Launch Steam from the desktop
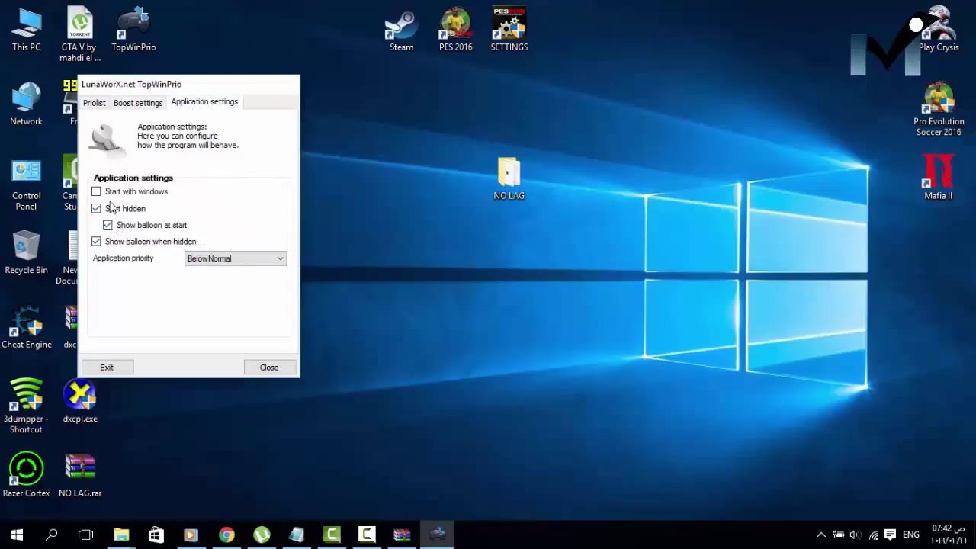Image resolution: width=976 pixels, height=549 pixels. pyautogui.click(x=401, y=30)
